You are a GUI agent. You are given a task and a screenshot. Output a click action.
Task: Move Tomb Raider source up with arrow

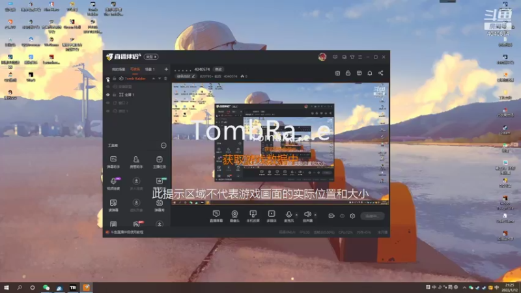154,79
